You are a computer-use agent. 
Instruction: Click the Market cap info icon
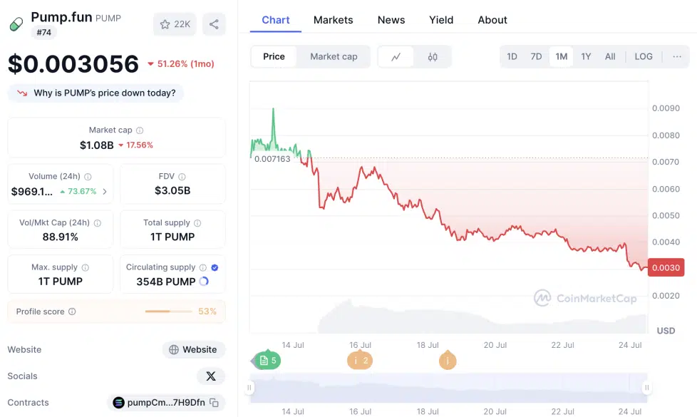click(140, 130)
